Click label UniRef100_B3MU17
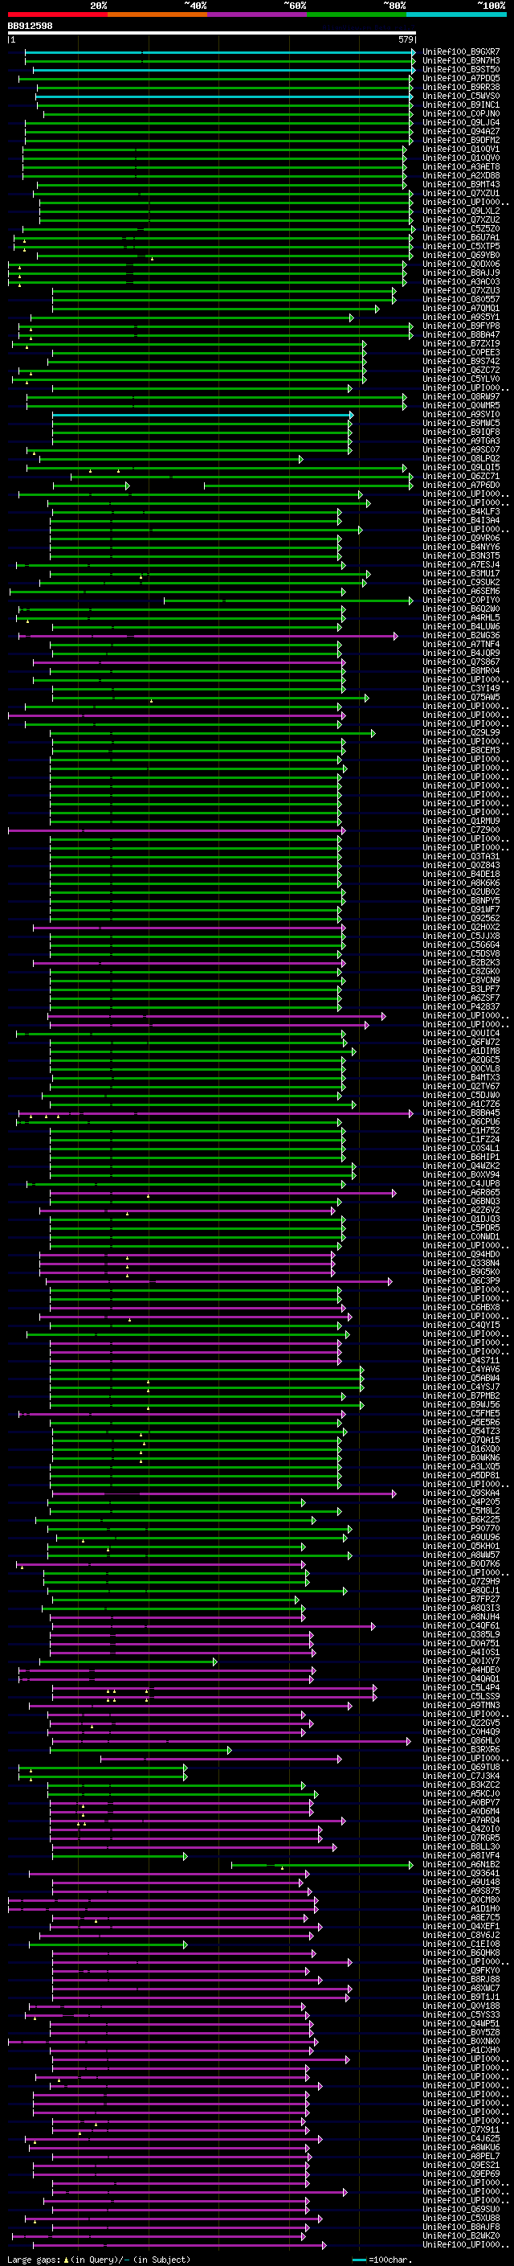The image size is (514, 2266). coord(461,574)
